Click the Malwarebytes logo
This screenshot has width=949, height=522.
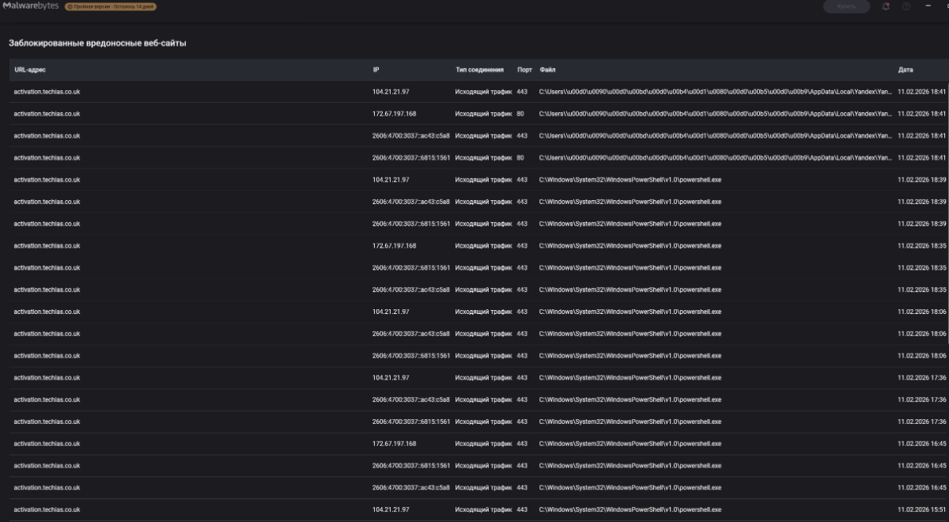point(29,6)
